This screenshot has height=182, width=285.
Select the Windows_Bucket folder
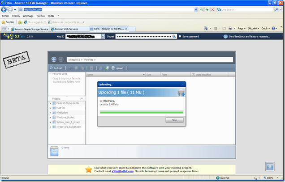point(65,117)
